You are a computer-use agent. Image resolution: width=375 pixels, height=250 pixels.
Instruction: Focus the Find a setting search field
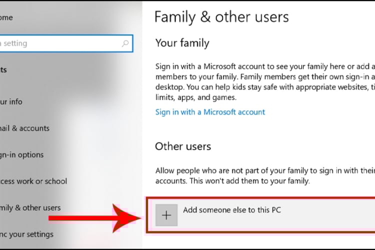point(60,43)
